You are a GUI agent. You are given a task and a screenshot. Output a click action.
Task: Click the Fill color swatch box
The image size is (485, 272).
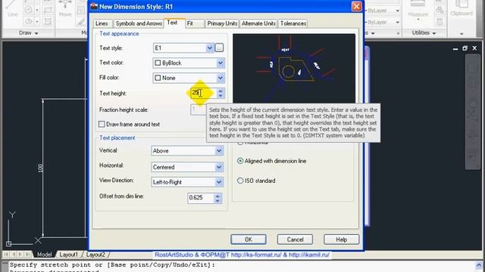[x=158, y=78]
